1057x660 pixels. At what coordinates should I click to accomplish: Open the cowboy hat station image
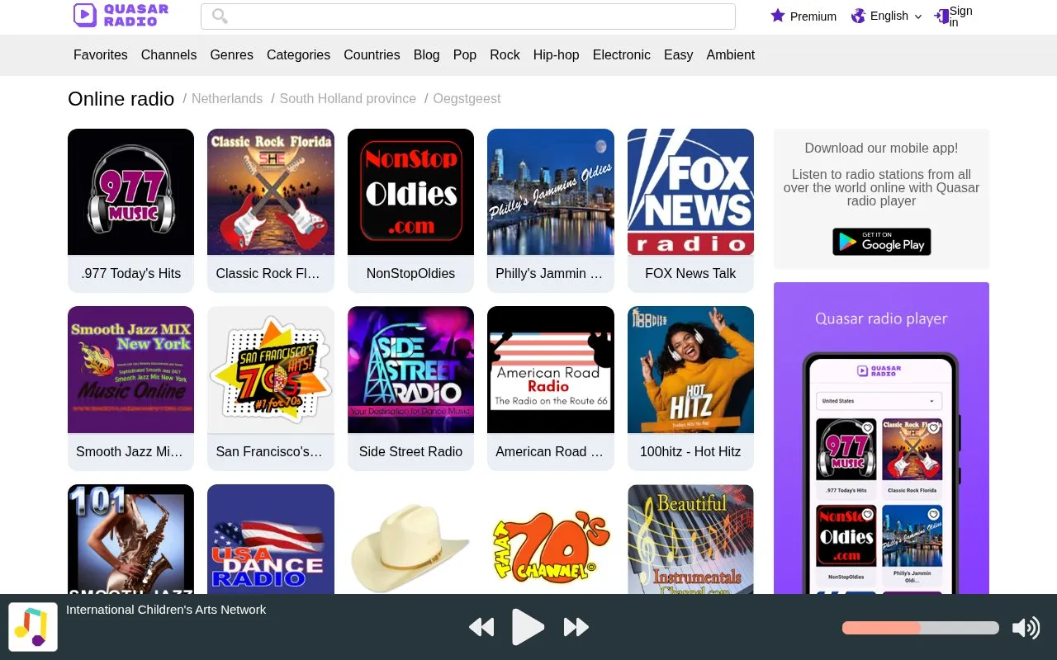point(410,539)
